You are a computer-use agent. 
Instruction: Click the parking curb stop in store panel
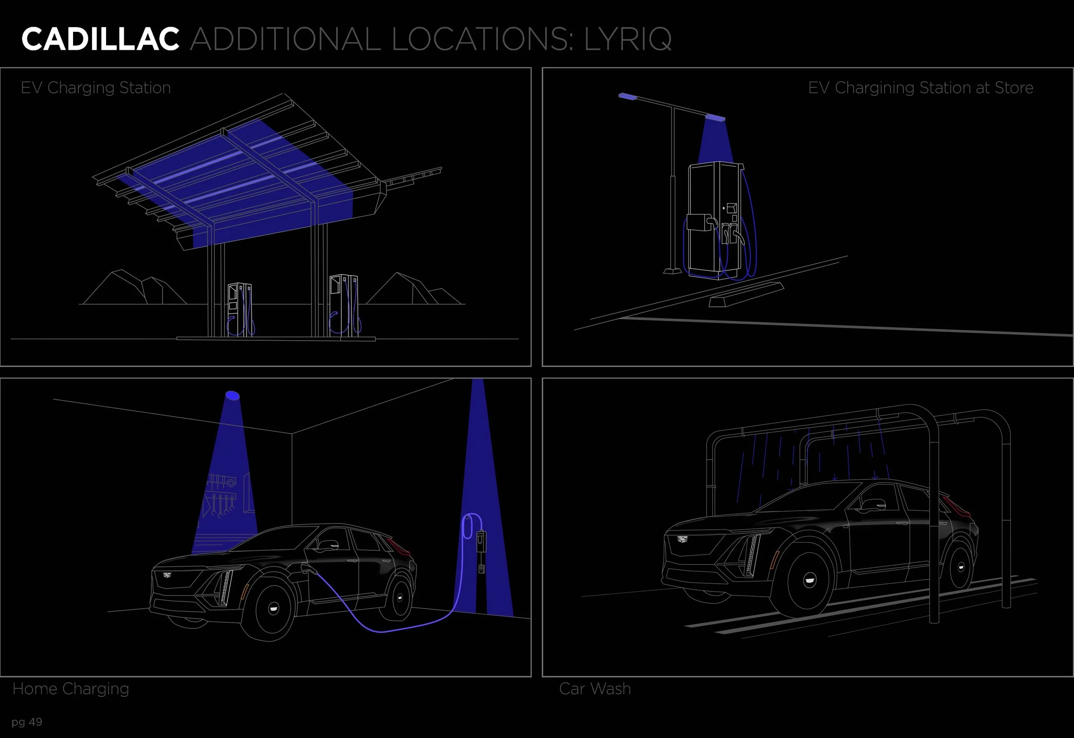click(x=746, y=295)
